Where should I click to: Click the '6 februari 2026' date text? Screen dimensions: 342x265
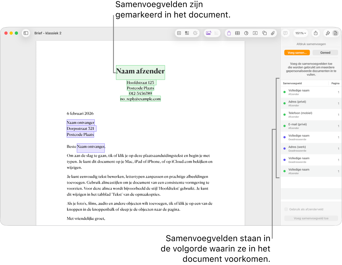pyautogui.click(x=80, y=114)
